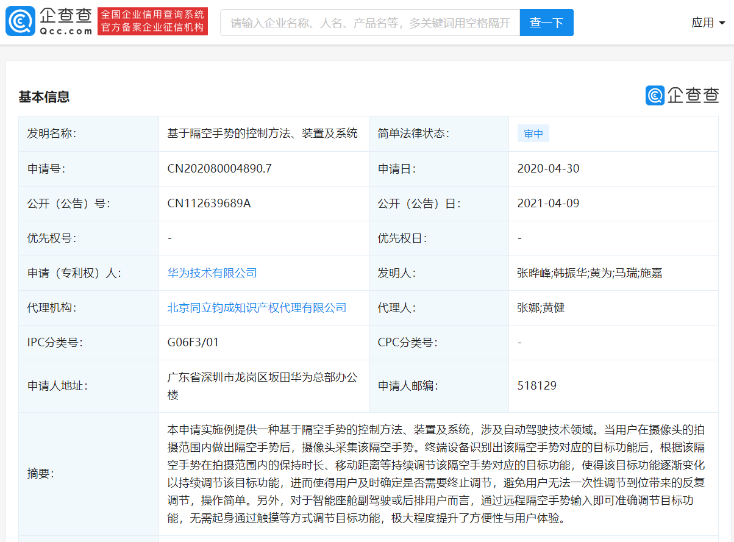Open agency link 北京同立钧成知识产权代理有限公司
The height and width of the screenshot is (542, 734).
[257, 308]
